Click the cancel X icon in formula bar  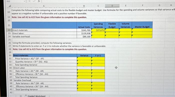click(29, 1)
